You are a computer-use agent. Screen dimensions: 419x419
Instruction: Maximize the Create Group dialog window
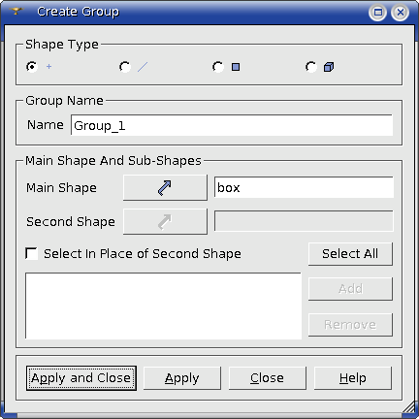point(377,13)
